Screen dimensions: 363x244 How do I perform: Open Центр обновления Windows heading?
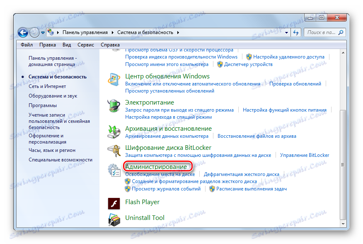167,76
